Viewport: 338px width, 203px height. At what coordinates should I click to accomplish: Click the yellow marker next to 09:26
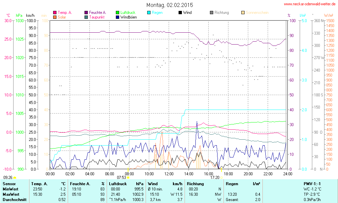click(x=15, y=178)
